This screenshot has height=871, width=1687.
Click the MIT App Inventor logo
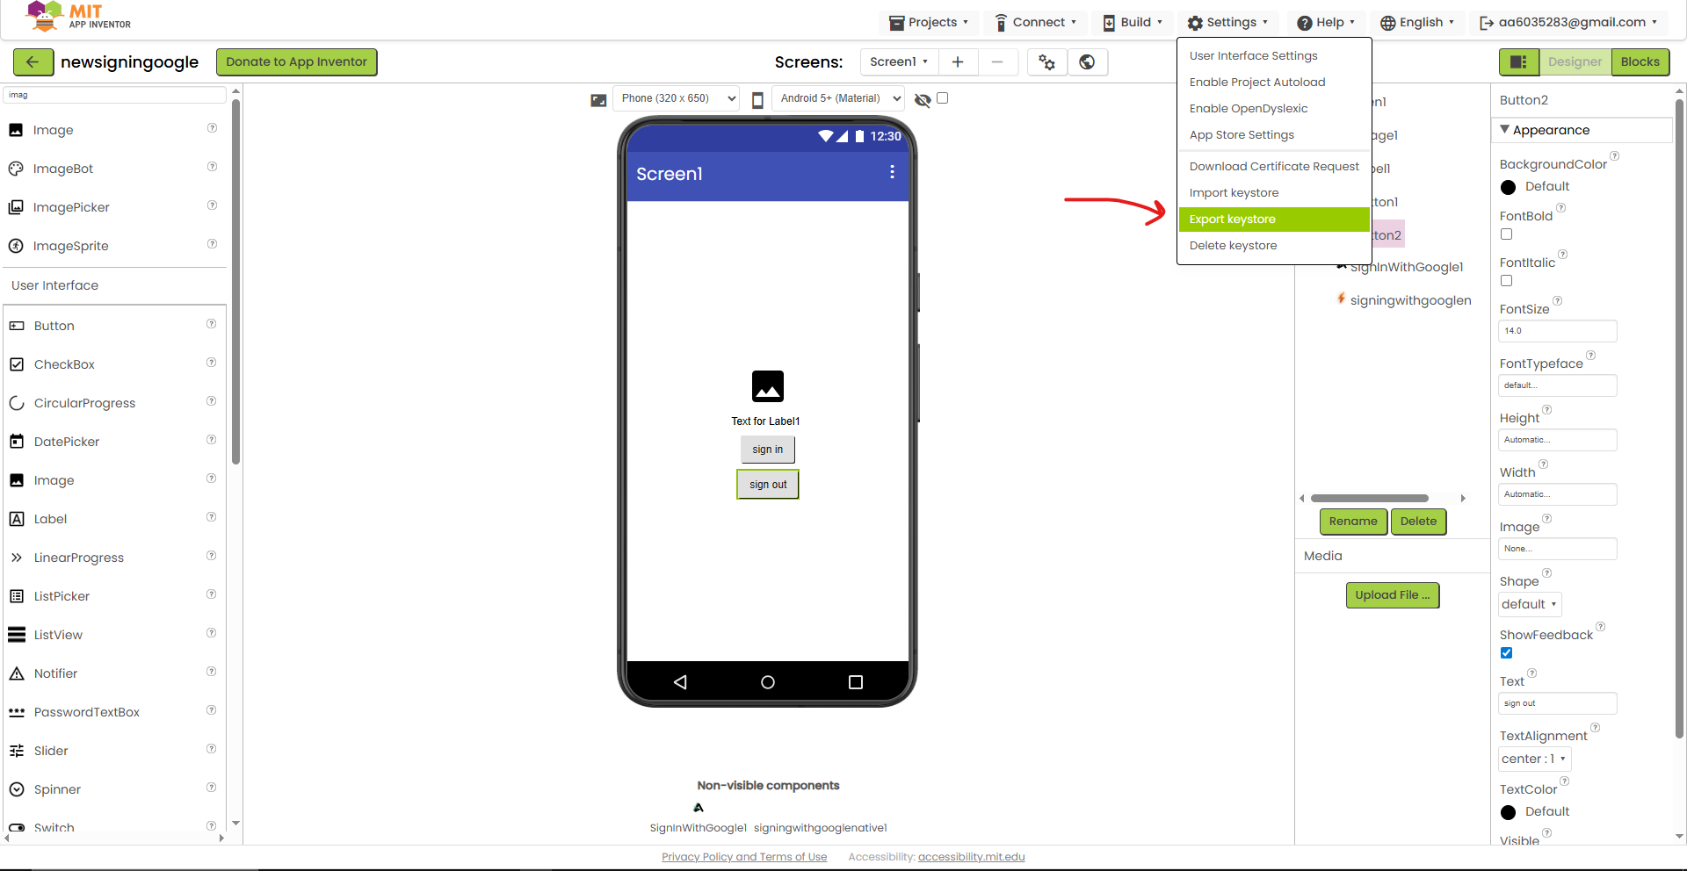pyautogui.click(x=78, y=17)
